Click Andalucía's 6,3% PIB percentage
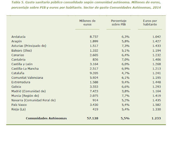This screenshot has width=183, height=146. (x=126, y=37)
